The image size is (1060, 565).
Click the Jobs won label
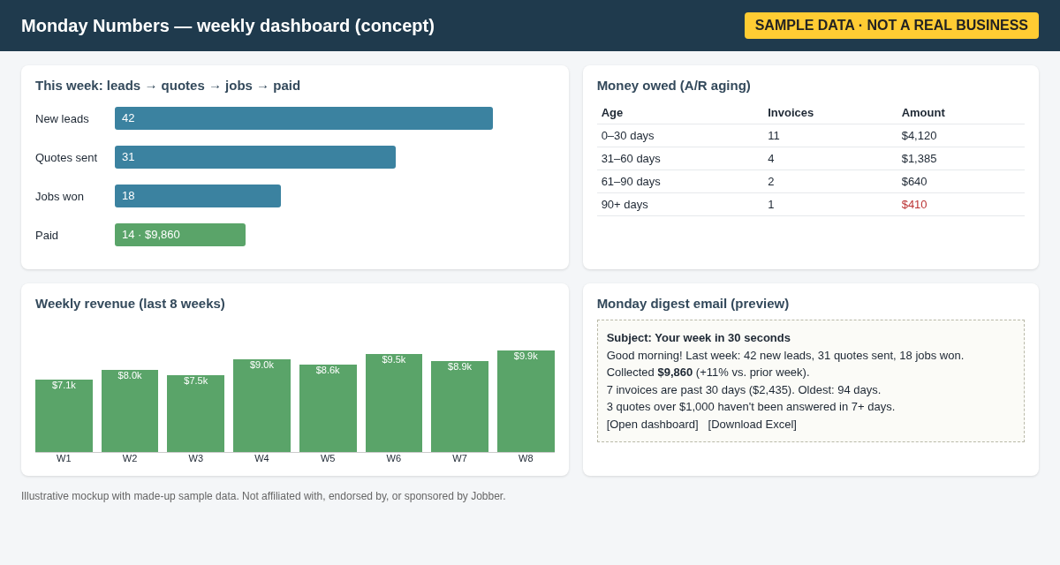pyautogui.click(x=59, y=196)
